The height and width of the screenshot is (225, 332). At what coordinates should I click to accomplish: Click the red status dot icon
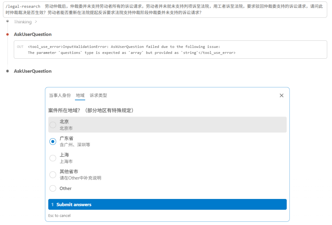pos(8,34)
